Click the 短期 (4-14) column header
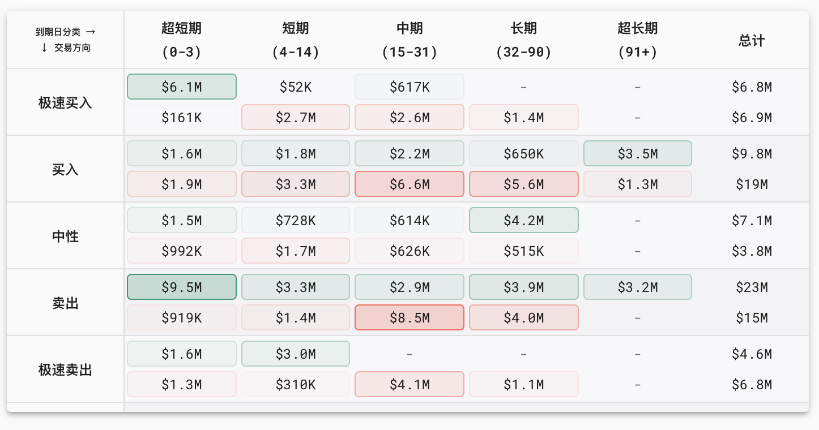Screen dimensions: 819x430 [x=296, y=40]
